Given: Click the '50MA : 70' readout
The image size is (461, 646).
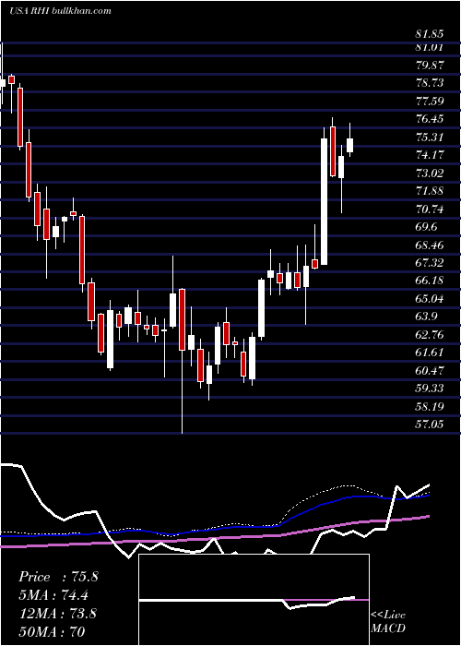Looking at the screenshot, I should (x=52, y=632).
